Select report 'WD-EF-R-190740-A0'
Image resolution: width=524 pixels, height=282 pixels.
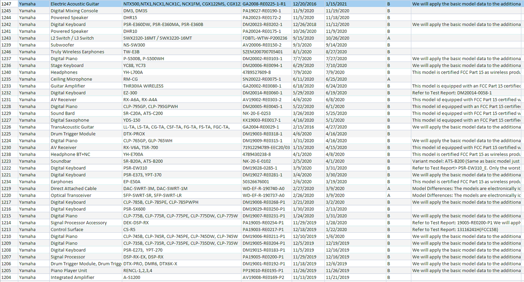click(266, 188)
